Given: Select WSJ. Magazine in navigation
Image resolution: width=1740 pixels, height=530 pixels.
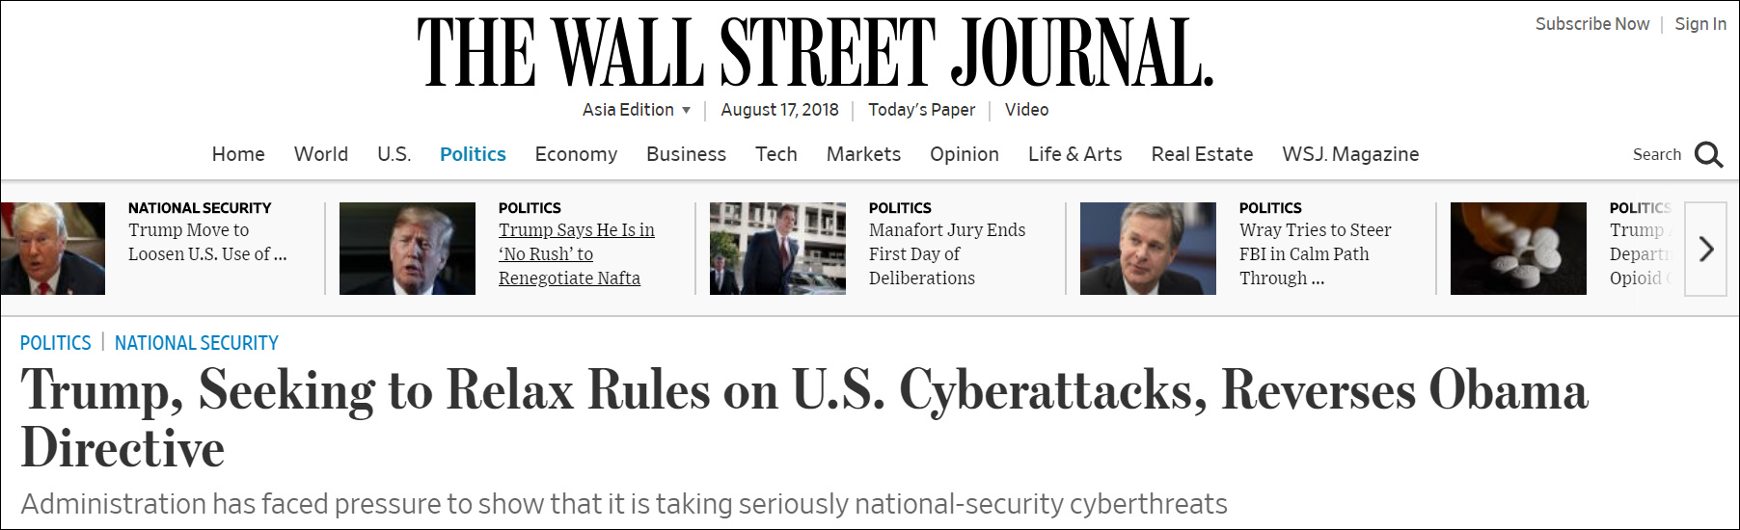Looking at the screenshot, I should (x=1350, y=154).
